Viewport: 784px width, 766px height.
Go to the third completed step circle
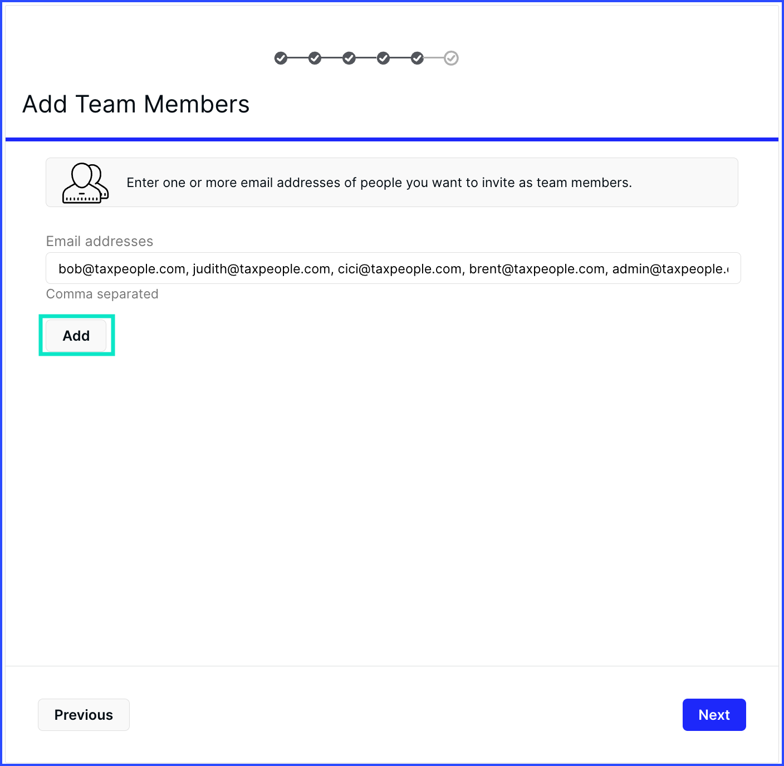coord(349,58)
